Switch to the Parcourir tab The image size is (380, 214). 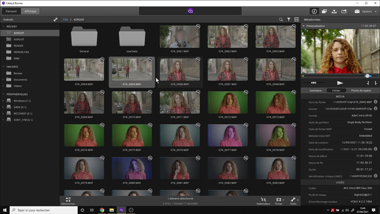coord(11,11)
